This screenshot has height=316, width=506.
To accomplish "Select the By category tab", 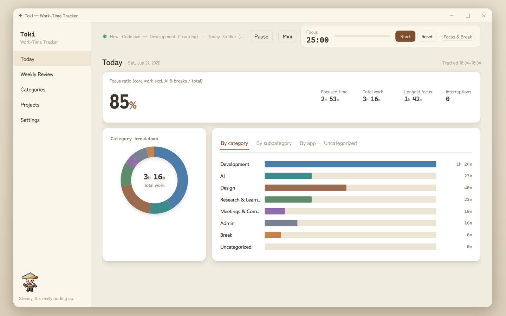I will pos(234,143).
